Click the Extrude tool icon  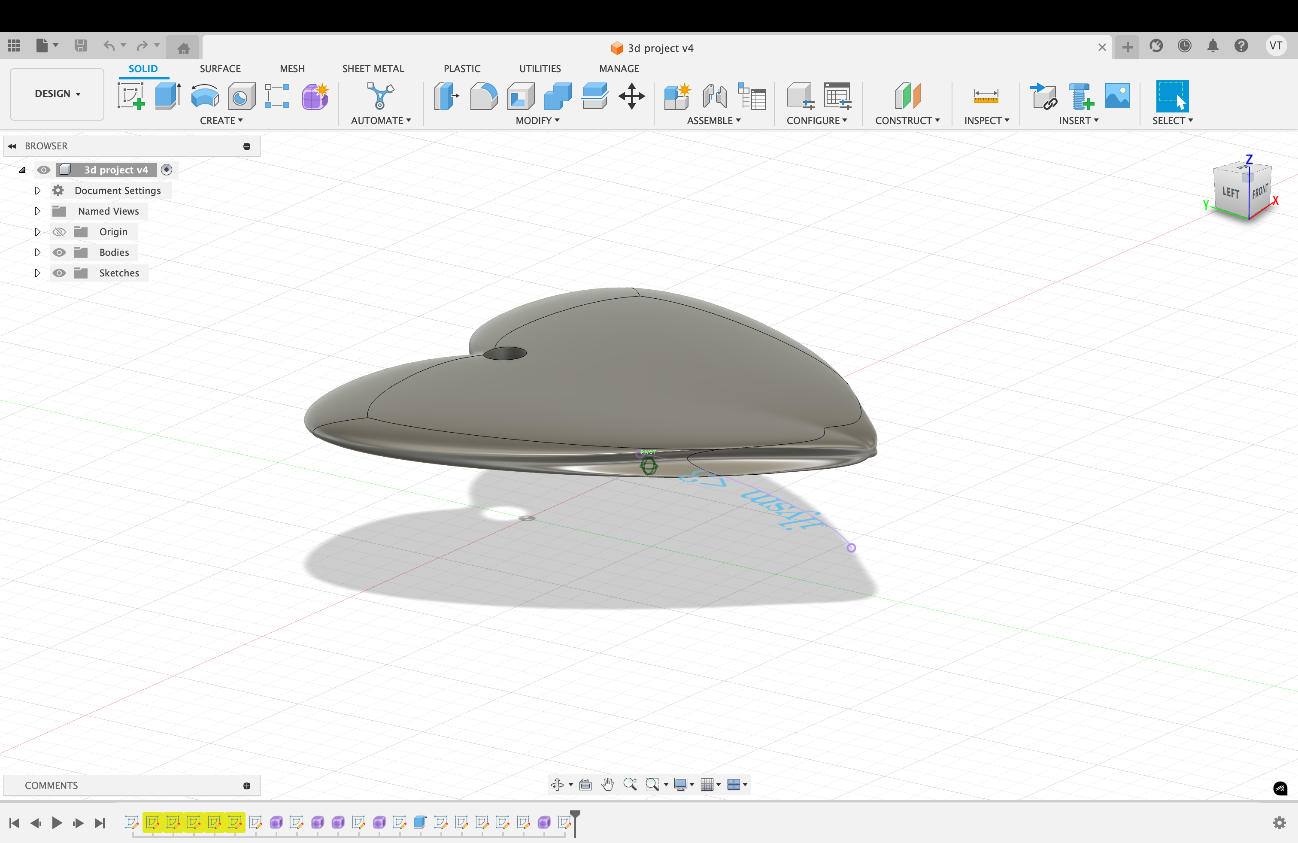point(167,96)
